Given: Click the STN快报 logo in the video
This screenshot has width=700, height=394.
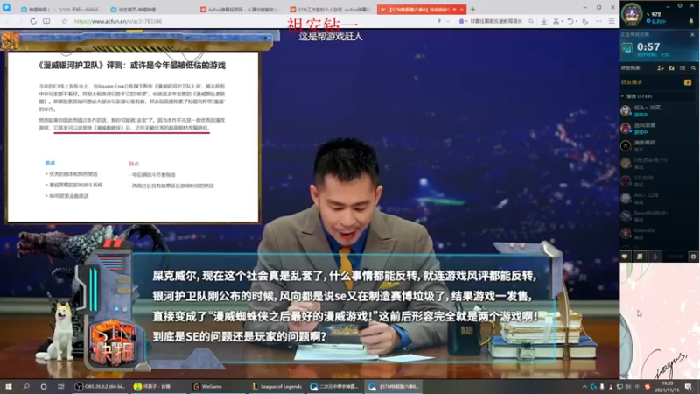Looking at the screenshot, I should pyautogui.click(x=113, y=341).
